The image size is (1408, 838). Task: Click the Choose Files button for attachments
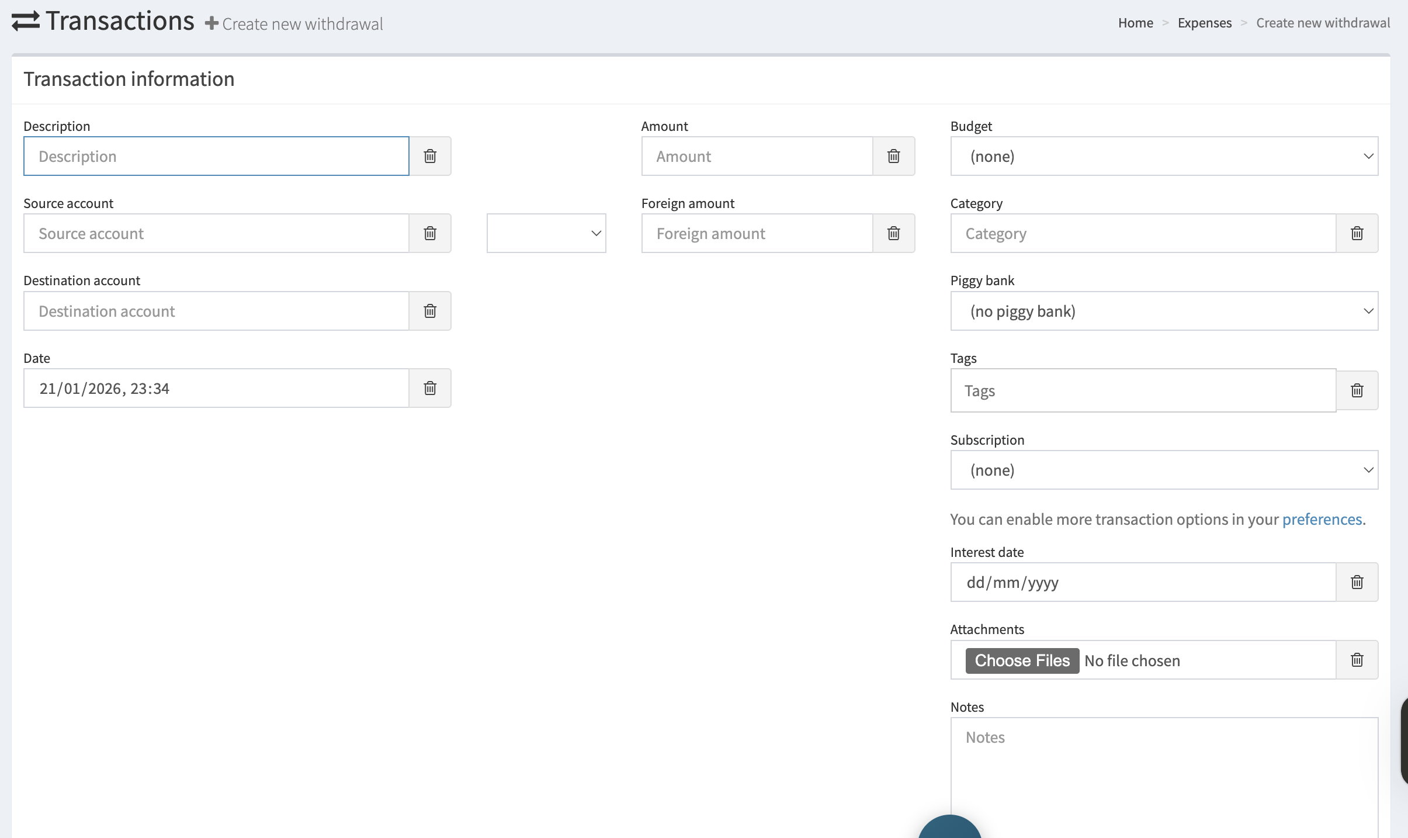(1021, 660)
